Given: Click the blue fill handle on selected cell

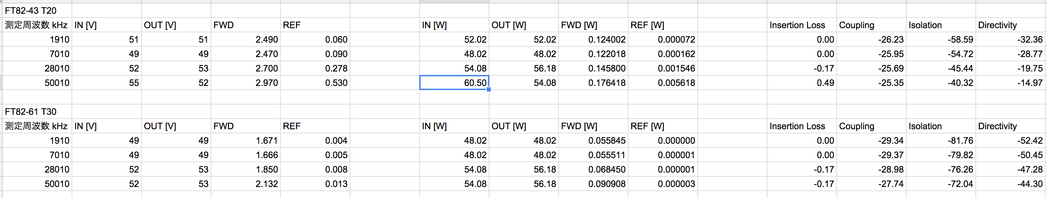Looking at the screenshot, I should pyautogui.click(x=488, y=90).
